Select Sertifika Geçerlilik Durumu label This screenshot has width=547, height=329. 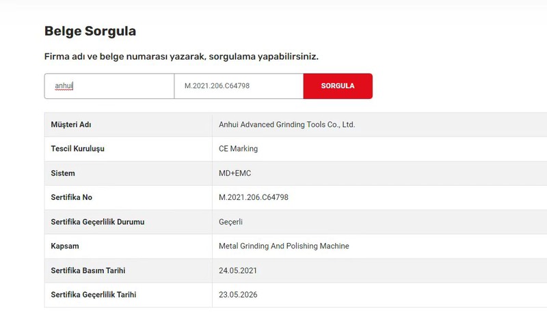pos(98,222)
